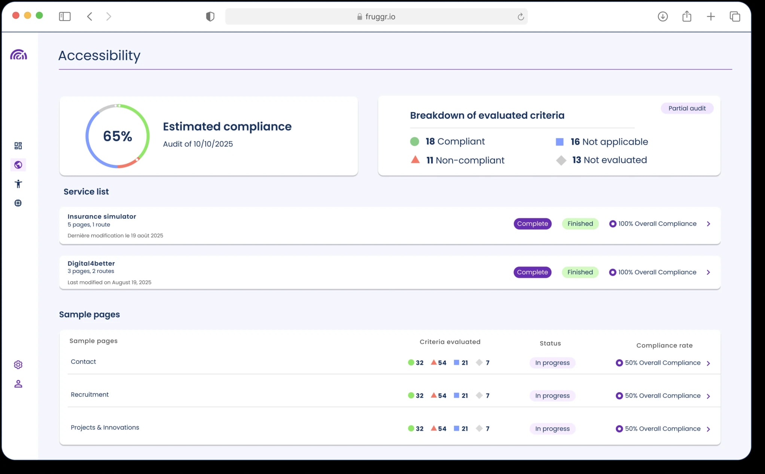This screenshot has width=765, height=474.
Task: Click the privacy shield icon
Action: [210, 16]
